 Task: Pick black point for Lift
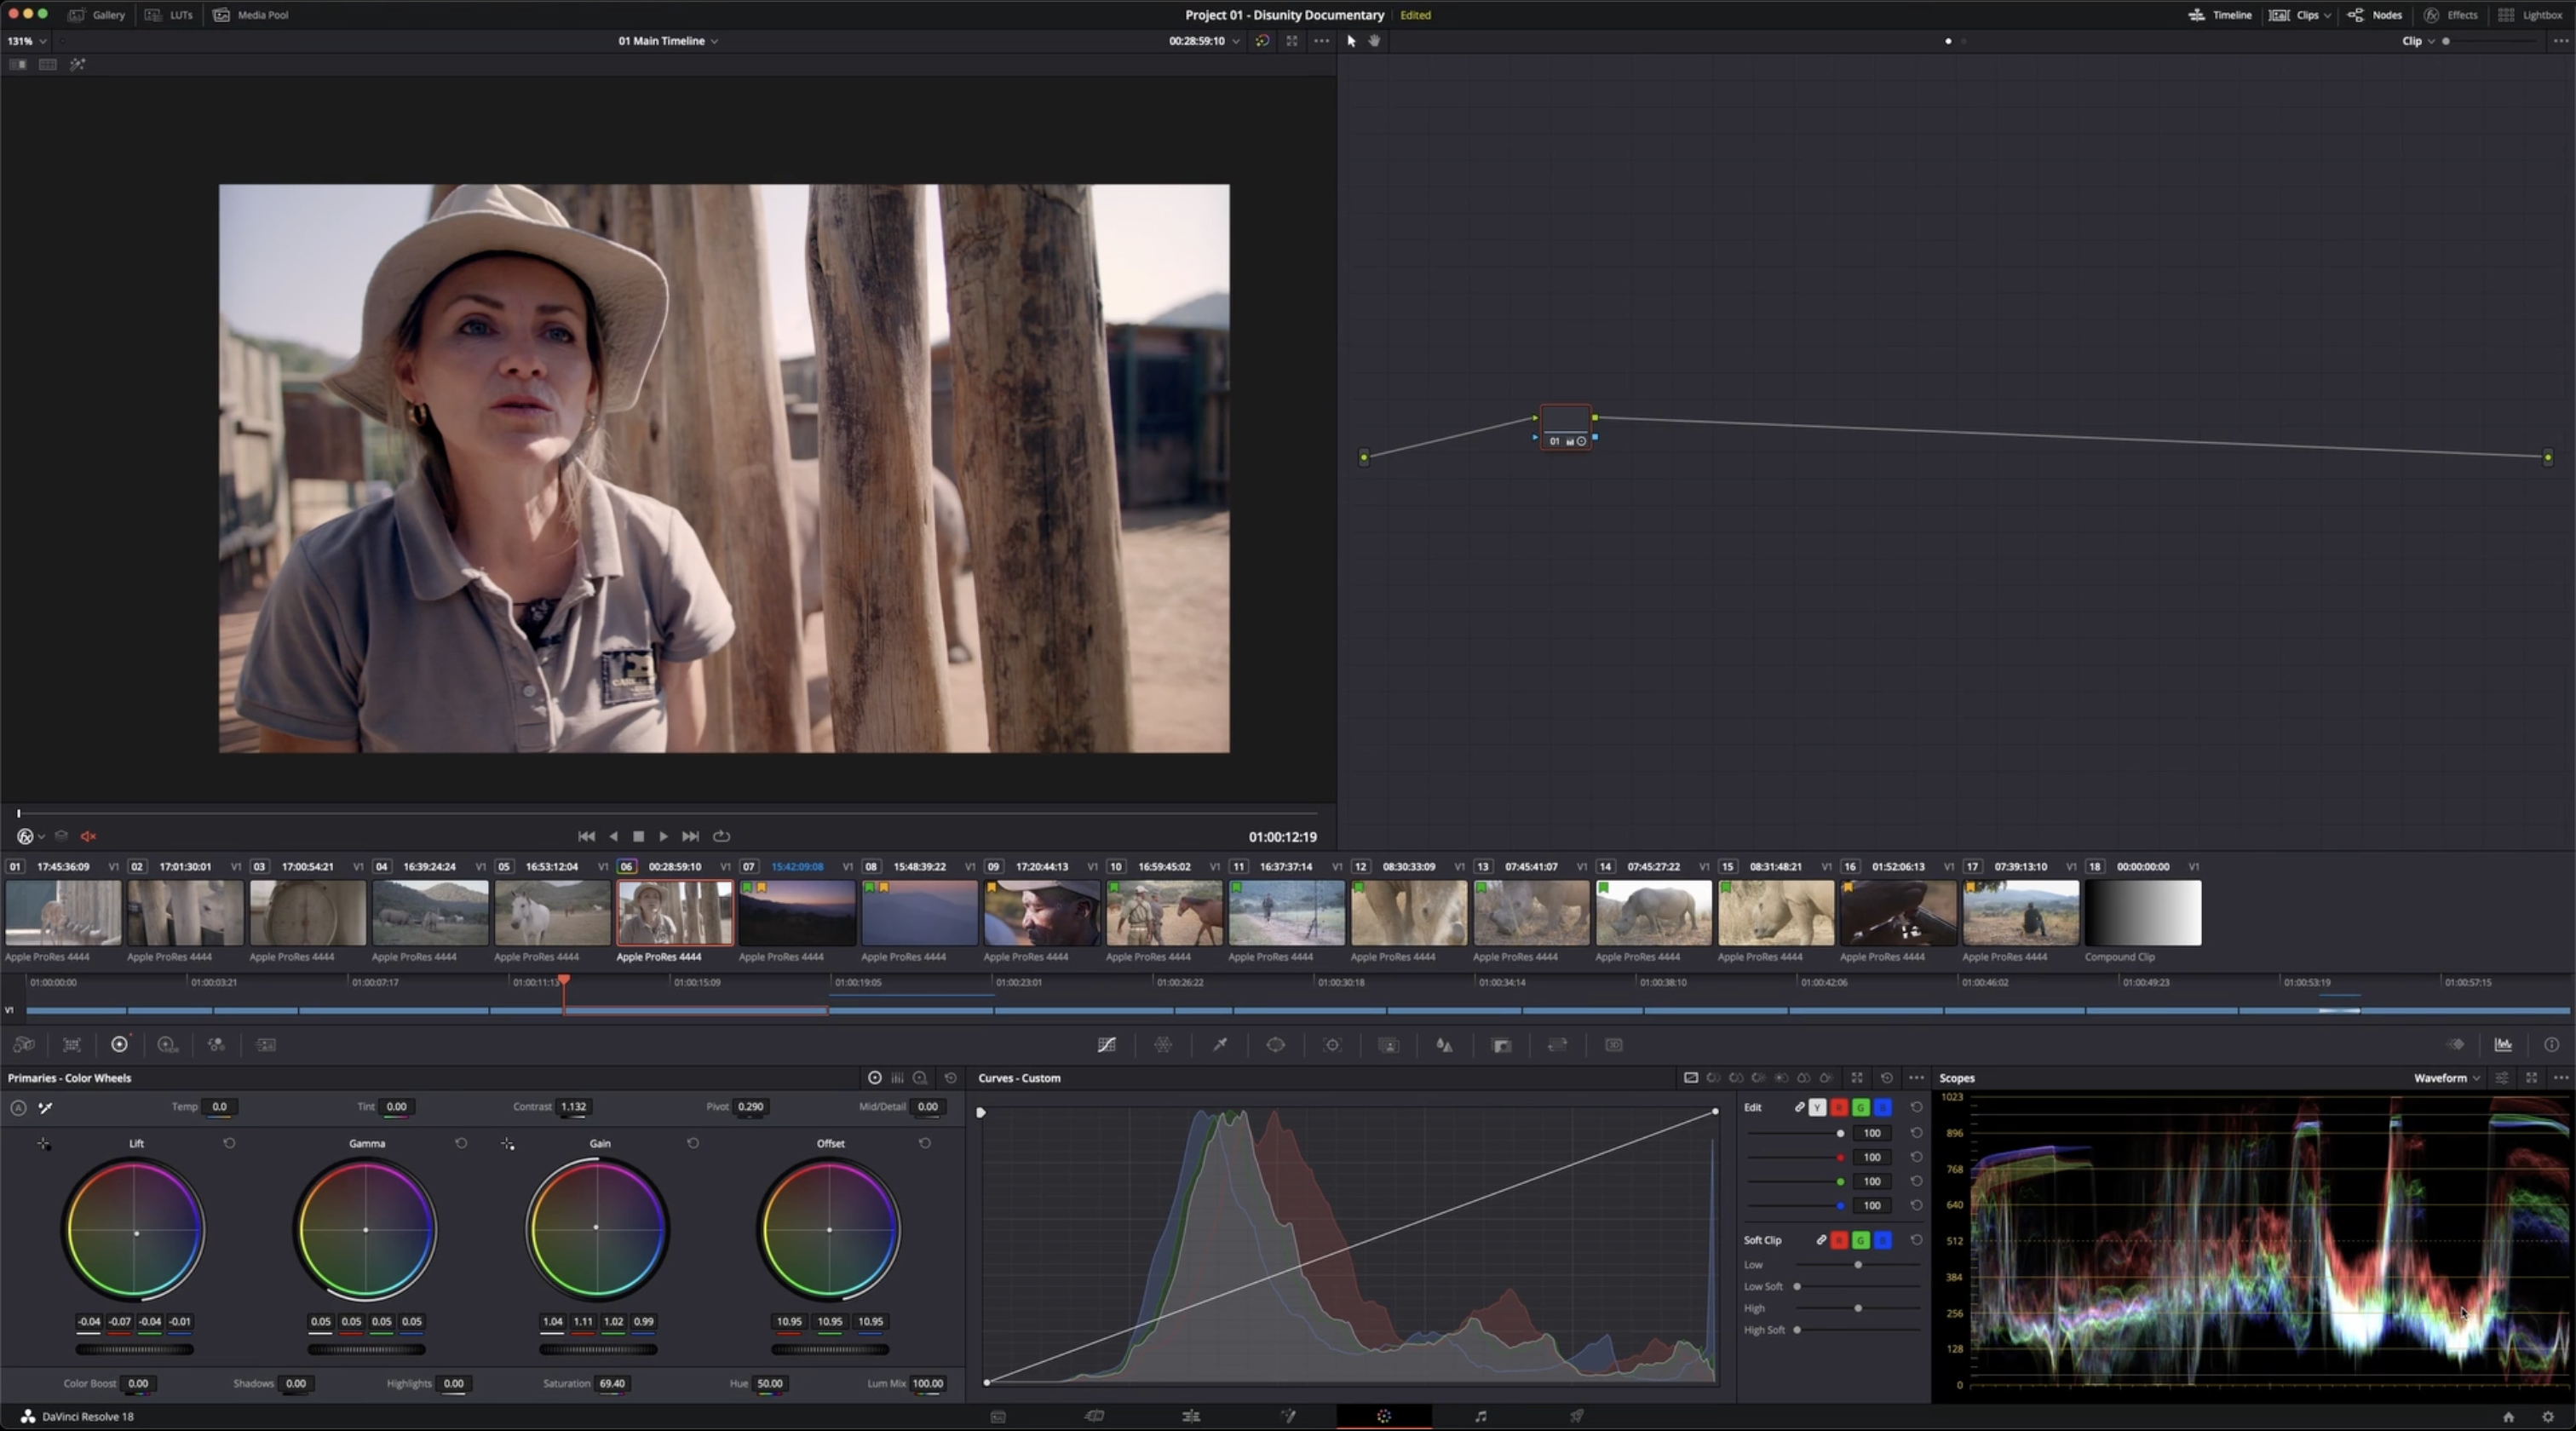[x=43, y=1144]
